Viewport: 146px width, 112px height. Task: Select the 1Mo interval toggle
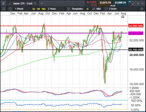44,9
